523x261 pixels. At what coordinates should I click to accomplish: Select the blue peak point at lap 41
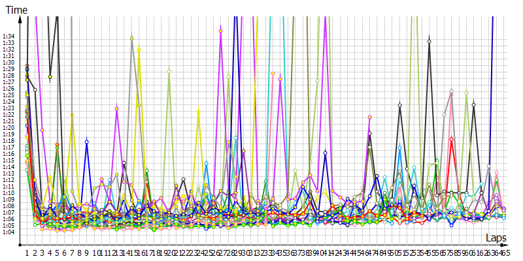click(325, 153)
